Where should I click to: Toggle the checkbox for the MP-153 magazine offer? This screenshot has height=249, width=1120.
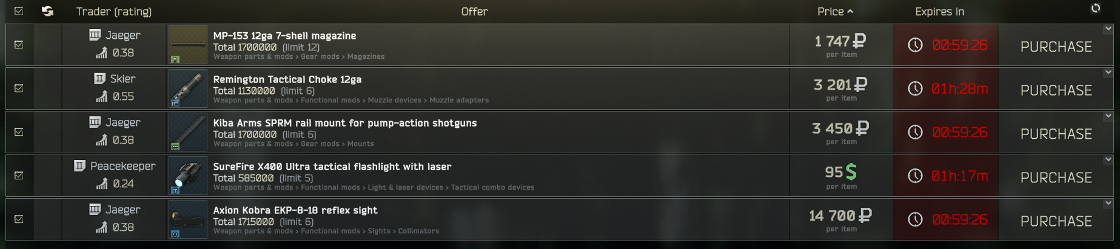(19, 45)
